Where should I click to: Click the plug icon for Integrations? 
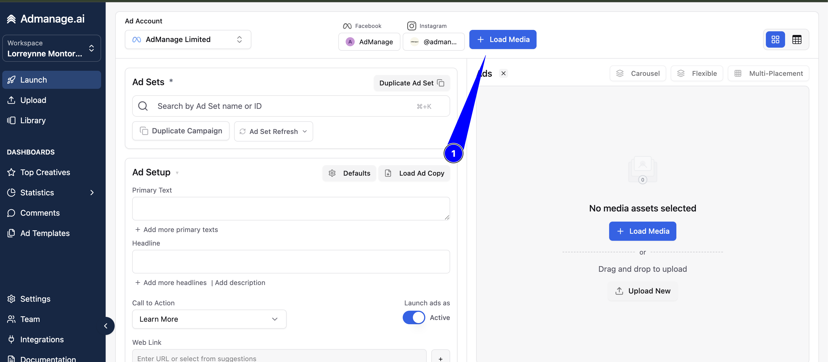pos(11,339)
